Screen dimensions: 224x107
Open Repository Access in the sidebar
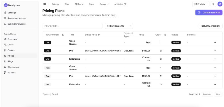point(20,18)
